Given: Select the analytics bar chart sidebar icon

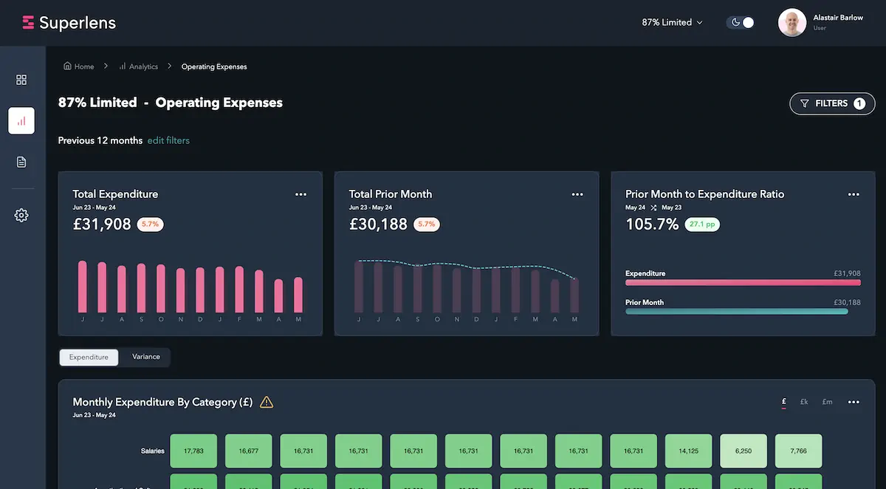Looking at the screenshot, I should [x=21, y=120].
